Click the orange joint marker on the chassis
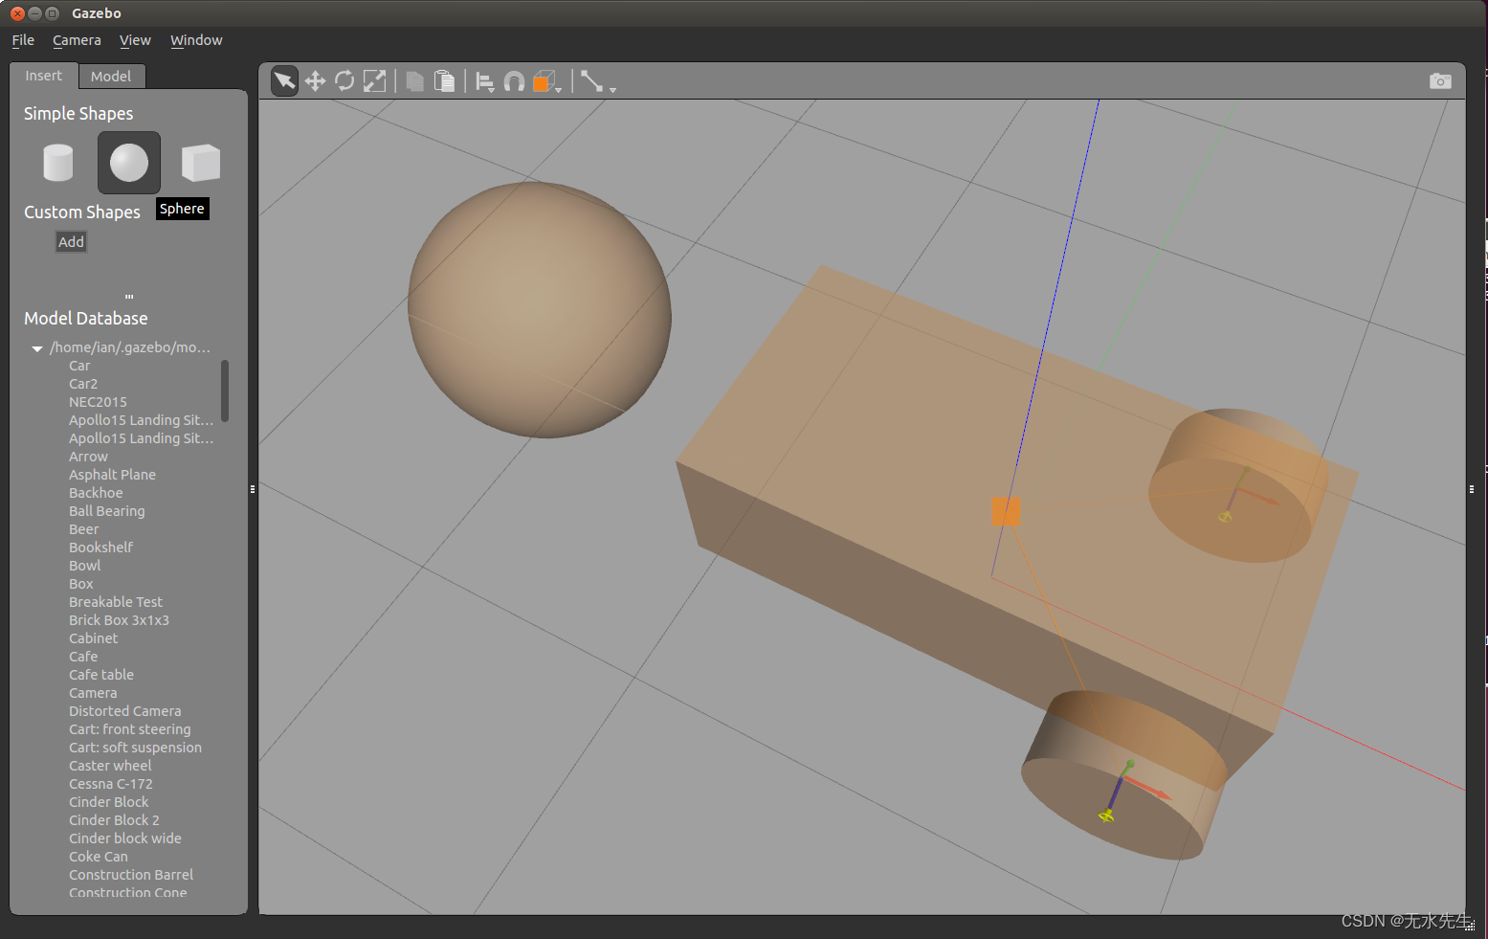 1006,511
